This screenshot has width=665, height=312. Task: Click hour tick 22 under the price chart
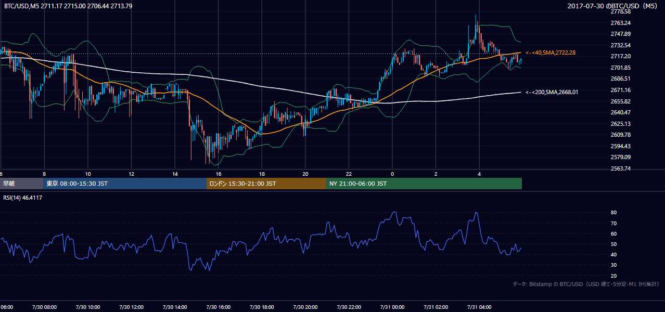click(x=349, y=174)
